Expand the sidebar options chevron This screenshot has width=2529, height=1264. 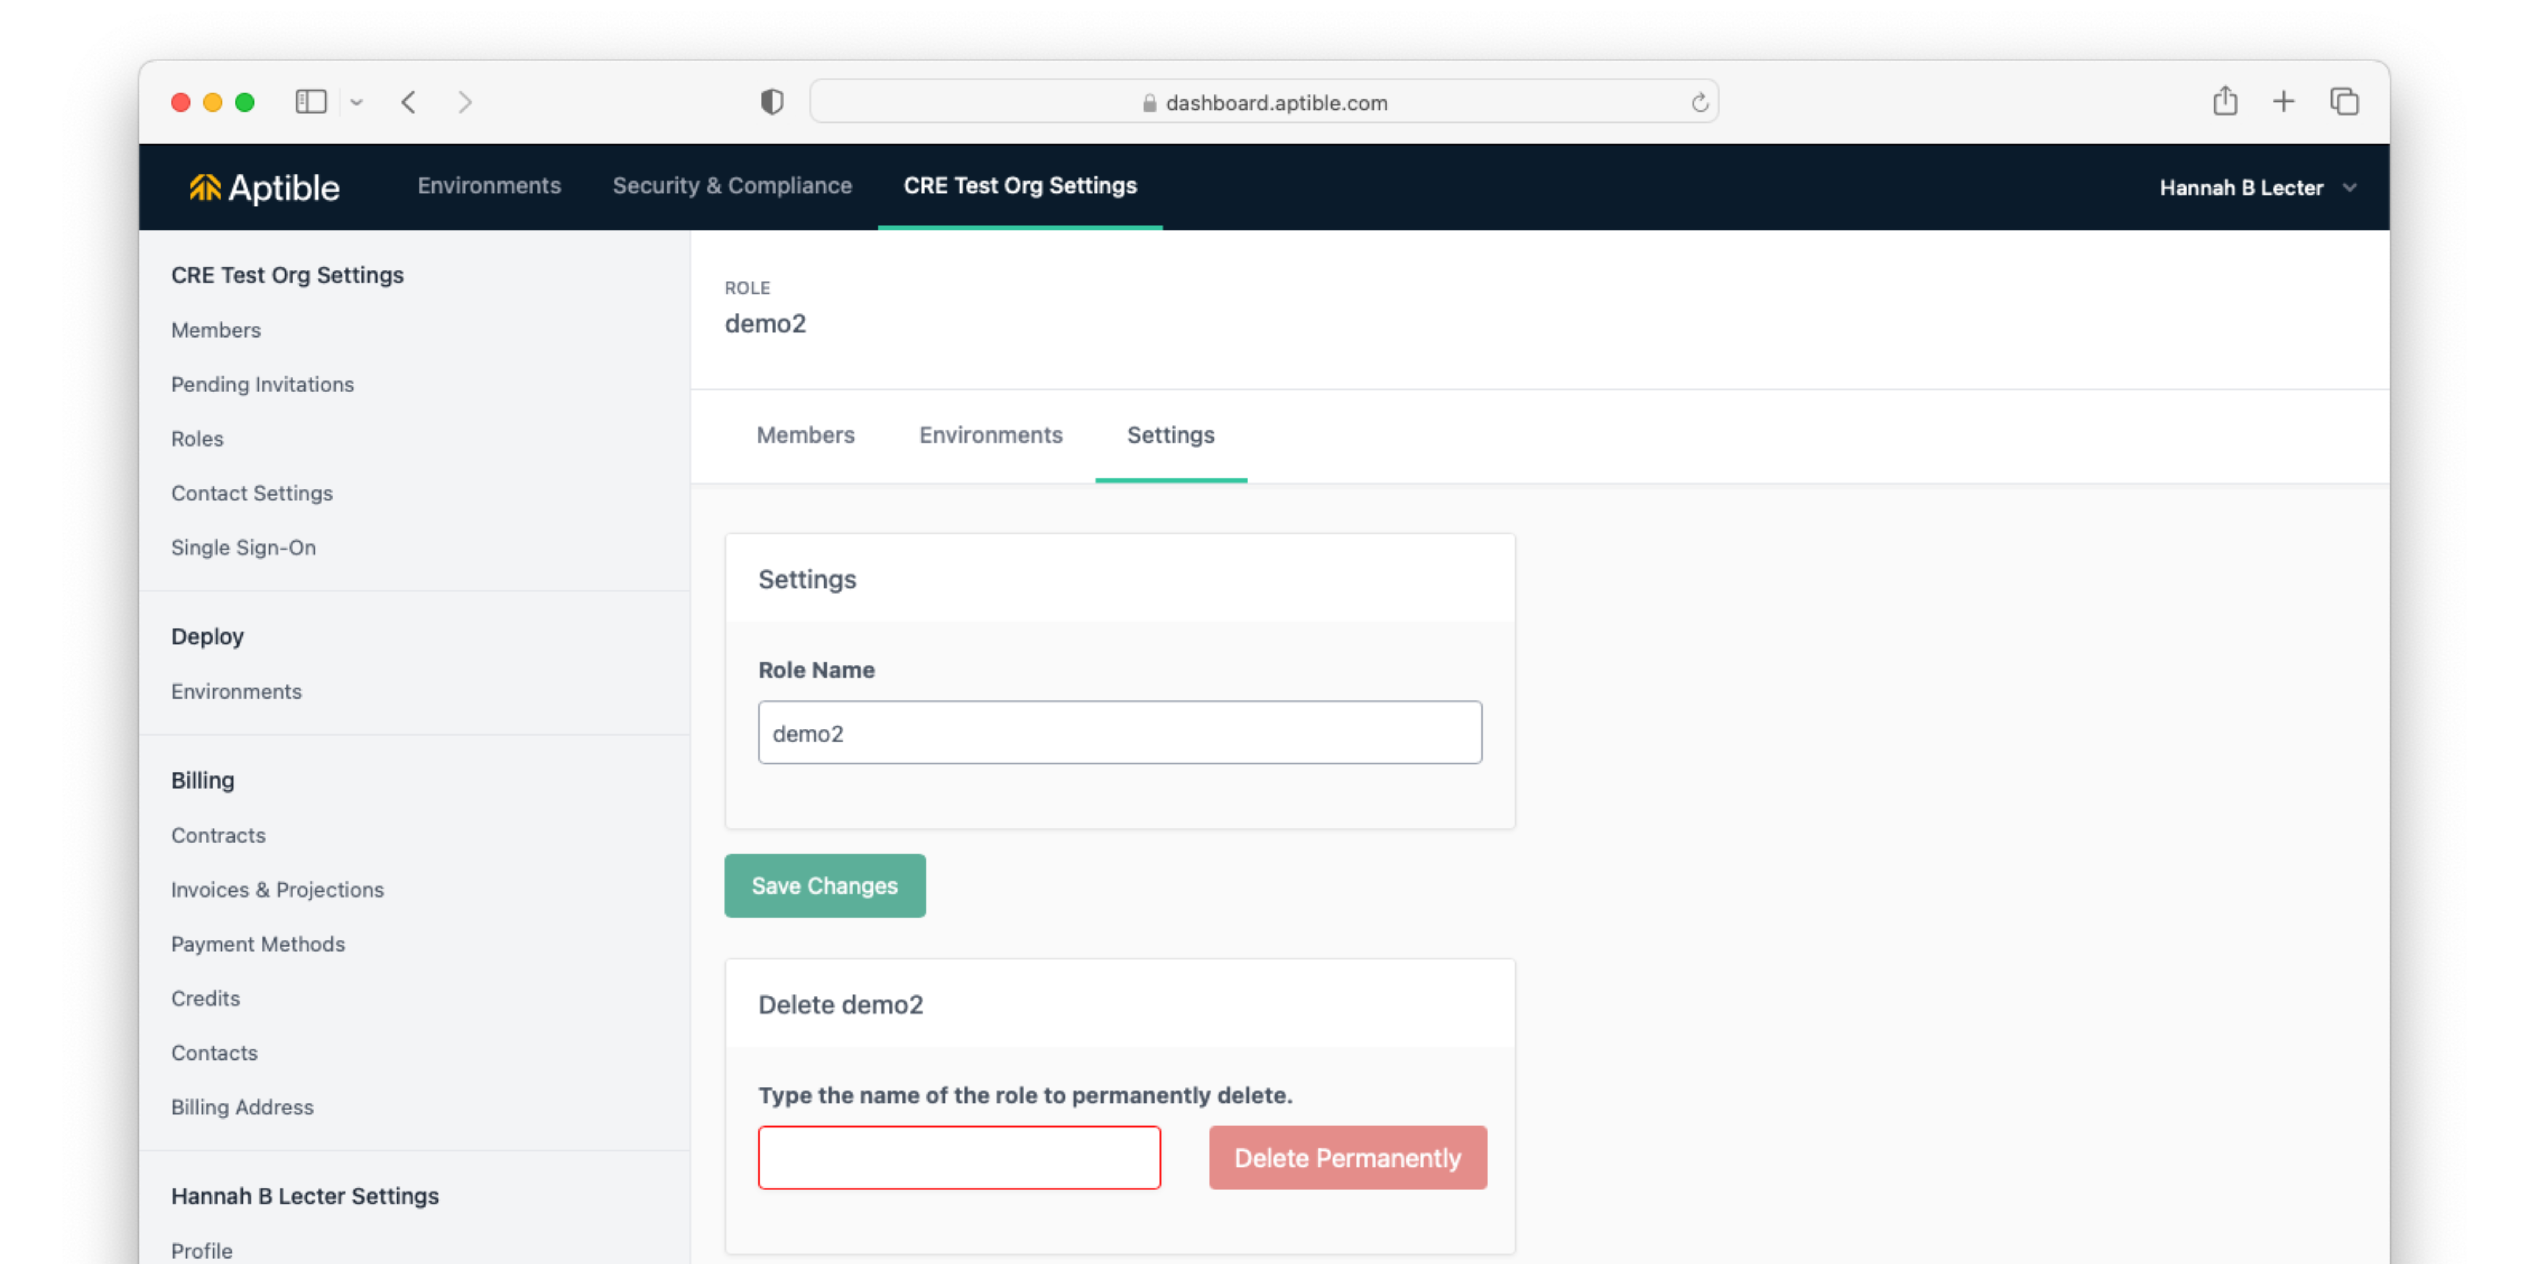coord(356,102)
